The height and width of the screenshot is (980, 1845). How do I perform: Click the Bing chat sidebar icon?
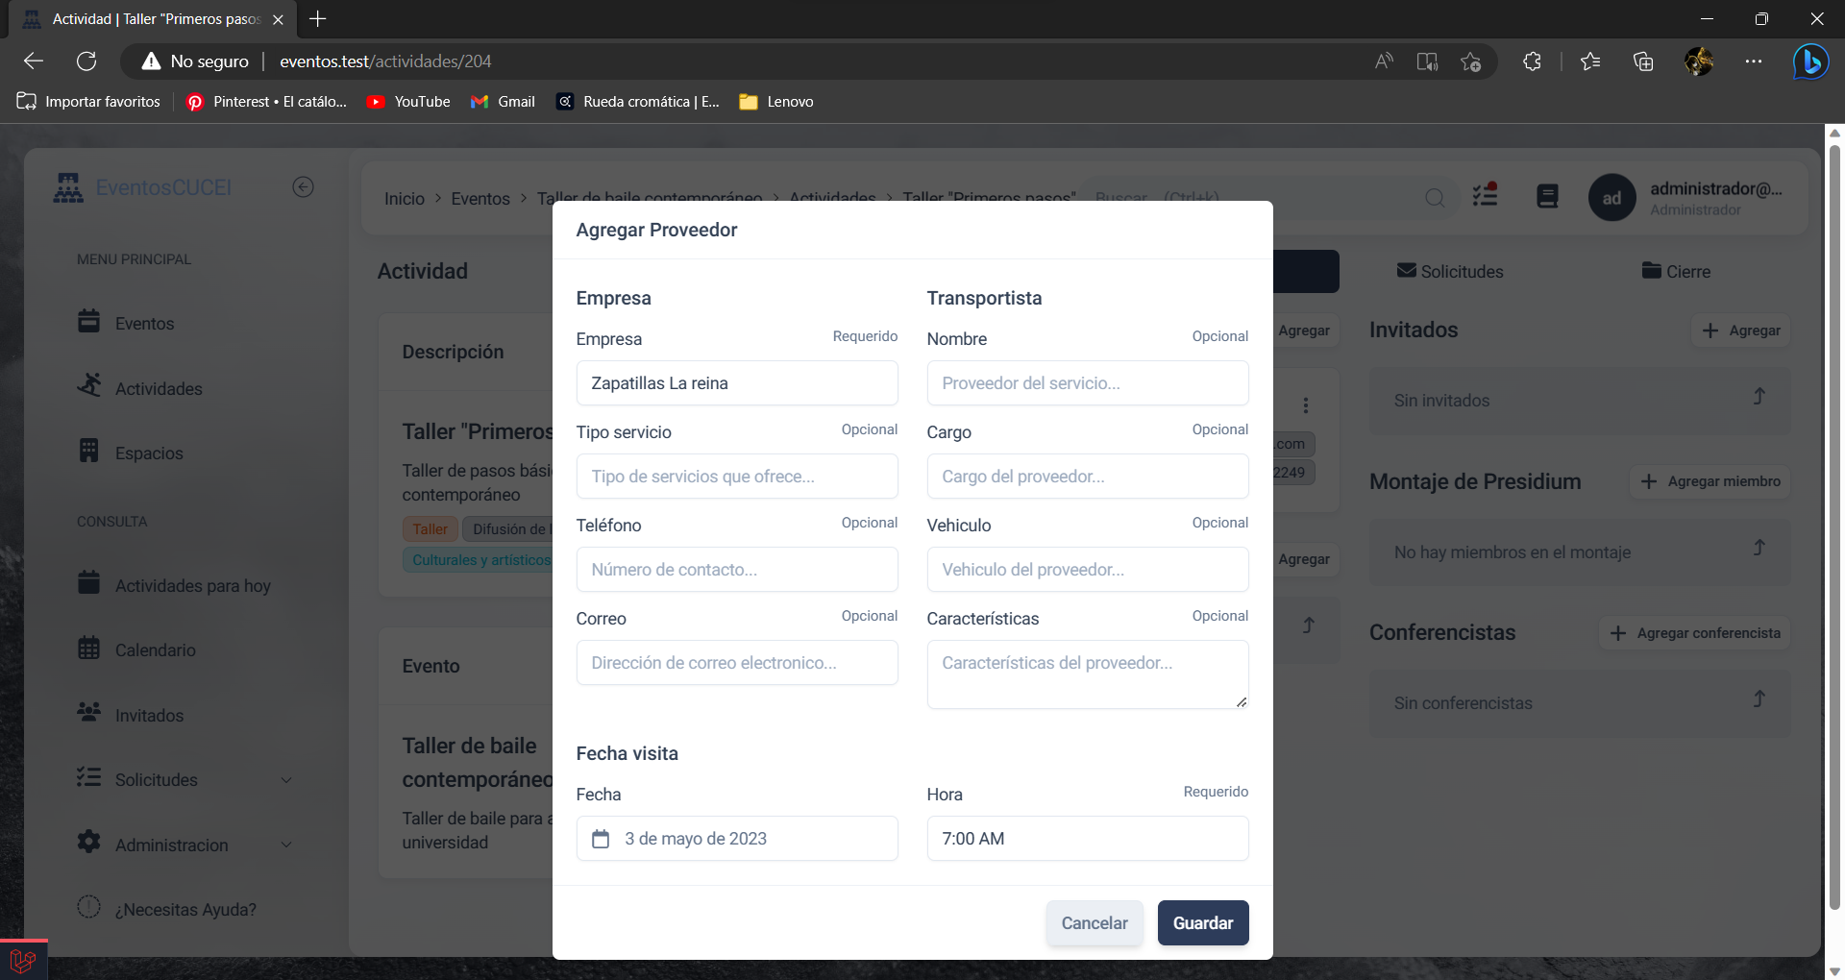point(1810,61)
